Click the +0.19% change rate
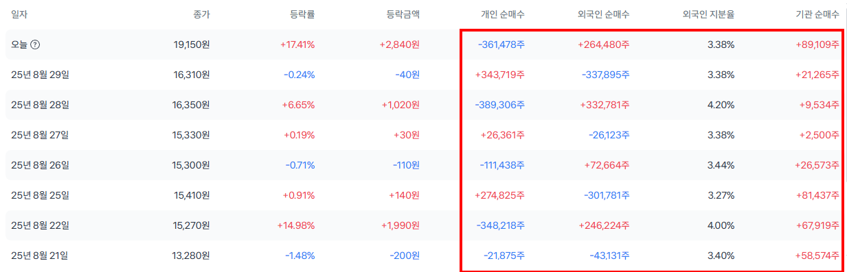 (x=300, y=135)
